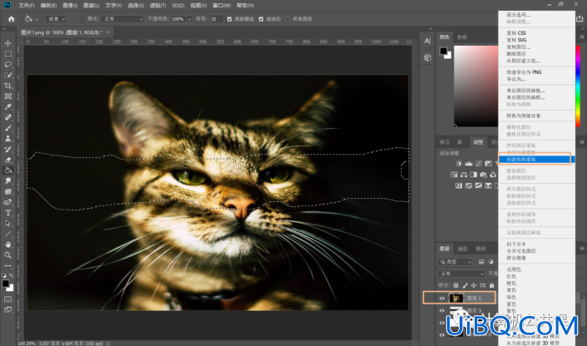Select the Lasso tool
The image size is (587, 346).
[7, 64]
